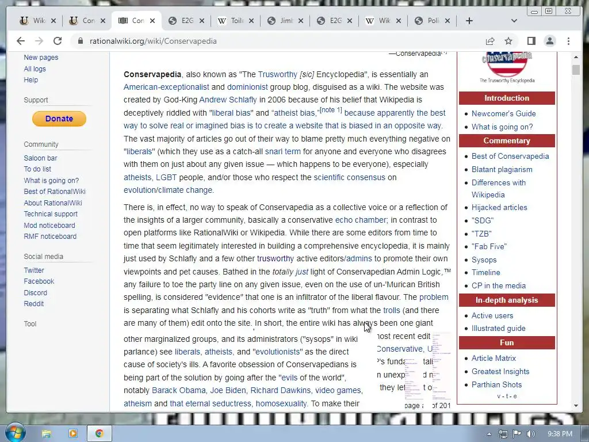Click page scrollbar down arrow
Screen dimensions: 589x442
pyautogui.click(x=576, y=406)
